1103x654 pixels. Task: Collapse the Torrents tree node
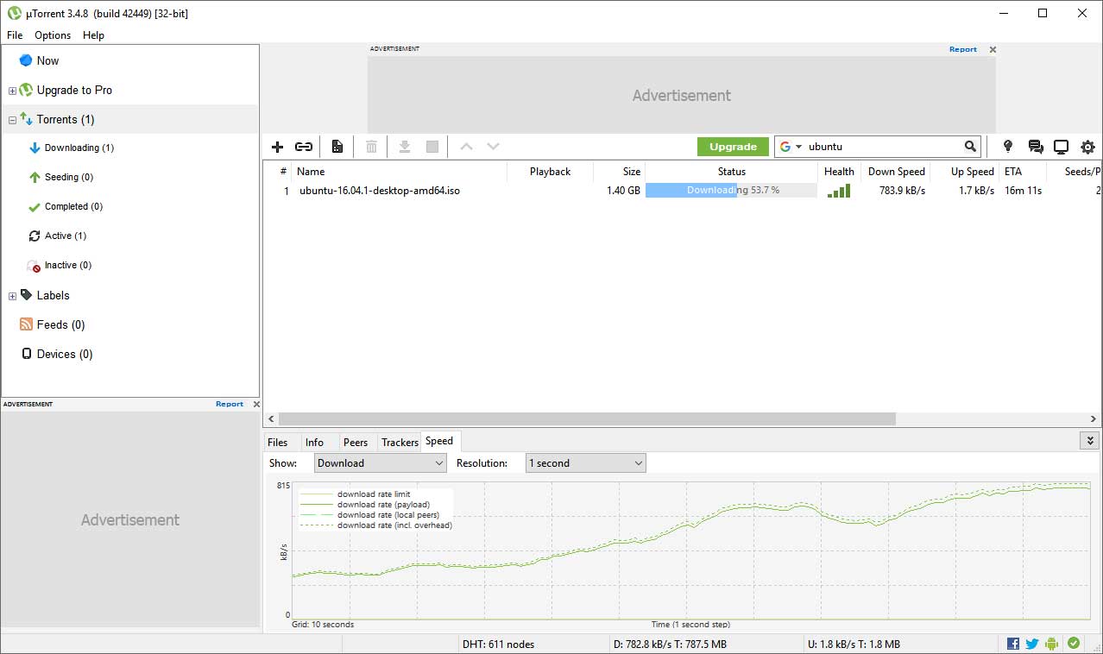(12, 120)
